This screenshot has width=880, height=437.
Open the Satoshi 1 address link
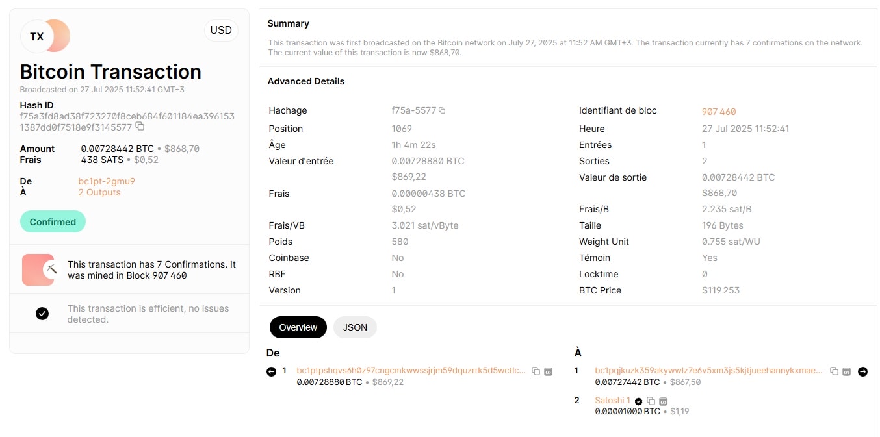coord(612,401)
